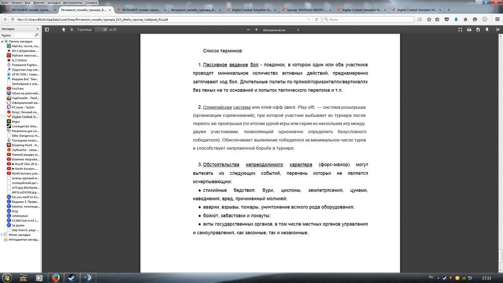
Task: Open the 'Инструменты' menu
Action: [x=72, y=3]
